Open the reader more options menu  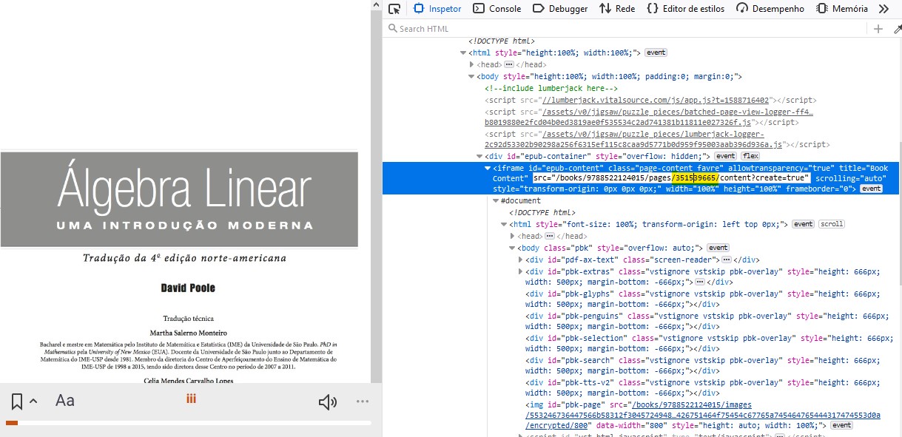click(x=362, y=402)
